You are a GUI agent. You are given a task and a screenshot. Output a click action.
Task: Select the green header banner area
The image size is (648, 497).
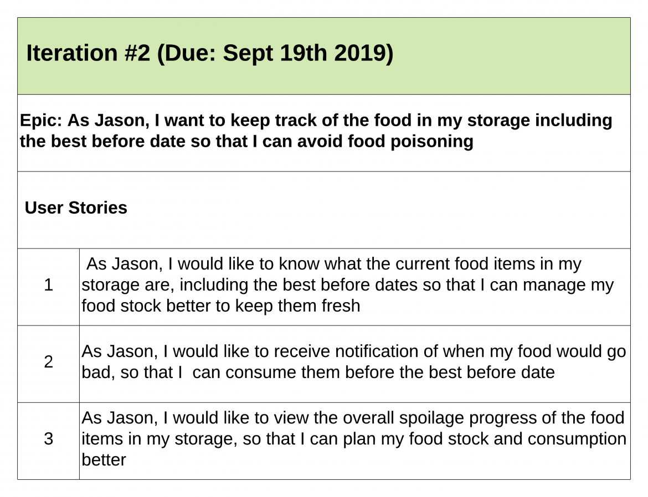(324, 56)
